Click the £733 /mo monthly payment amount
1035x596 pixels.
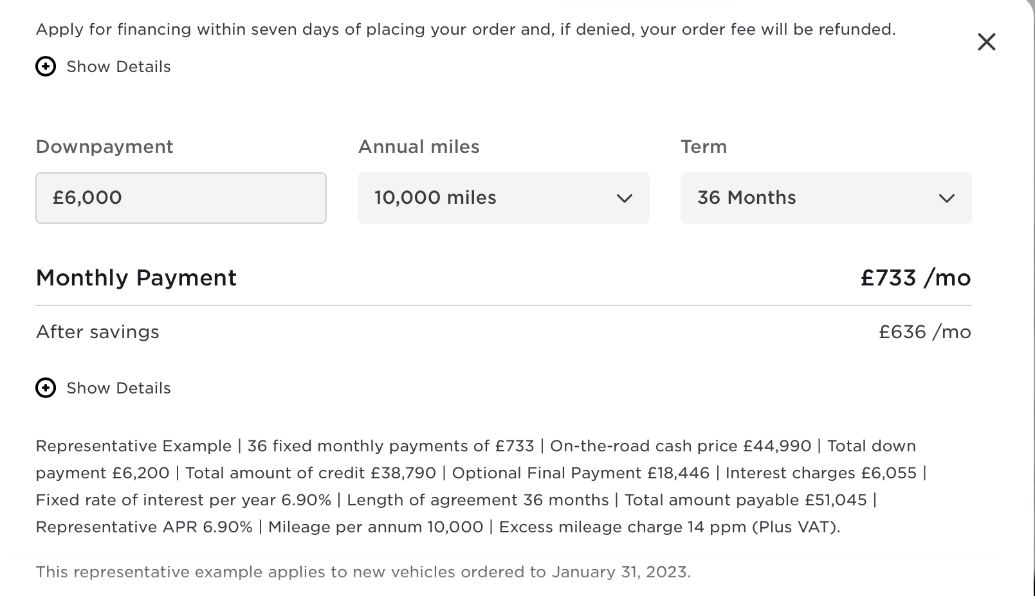click(x=916, y=278)
